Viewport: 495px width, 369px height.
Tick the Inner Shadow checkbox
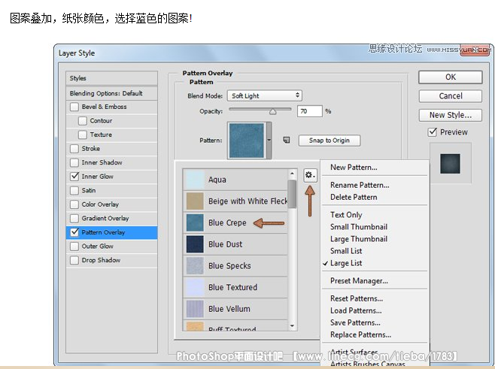point(74,162)
